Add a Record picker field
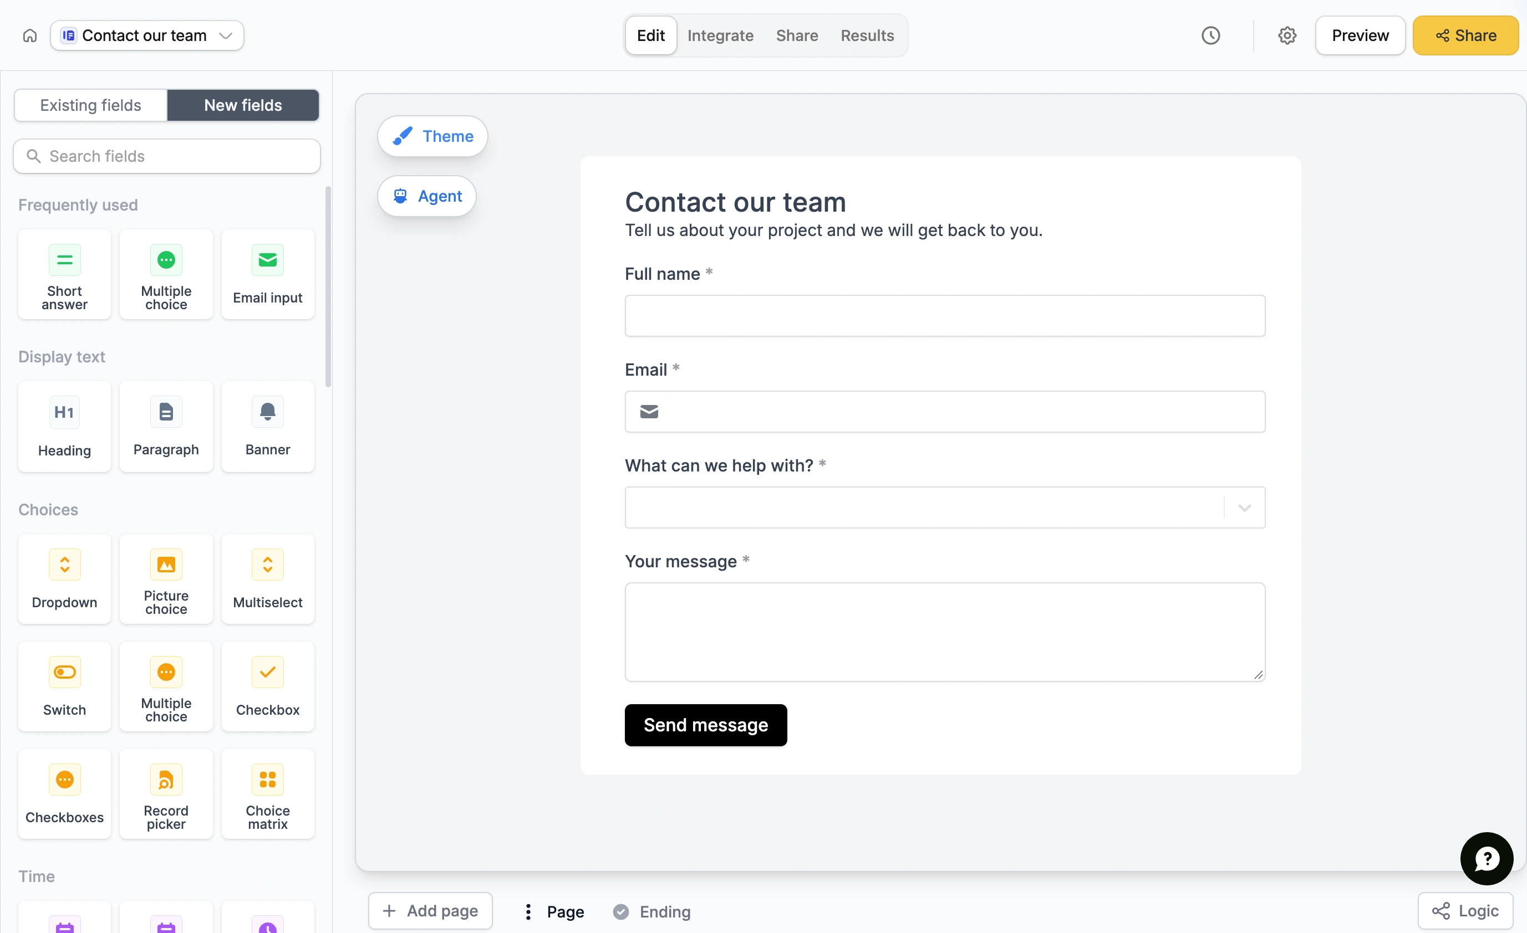This screenshot has height=933, width=1527. pos(166,794)
